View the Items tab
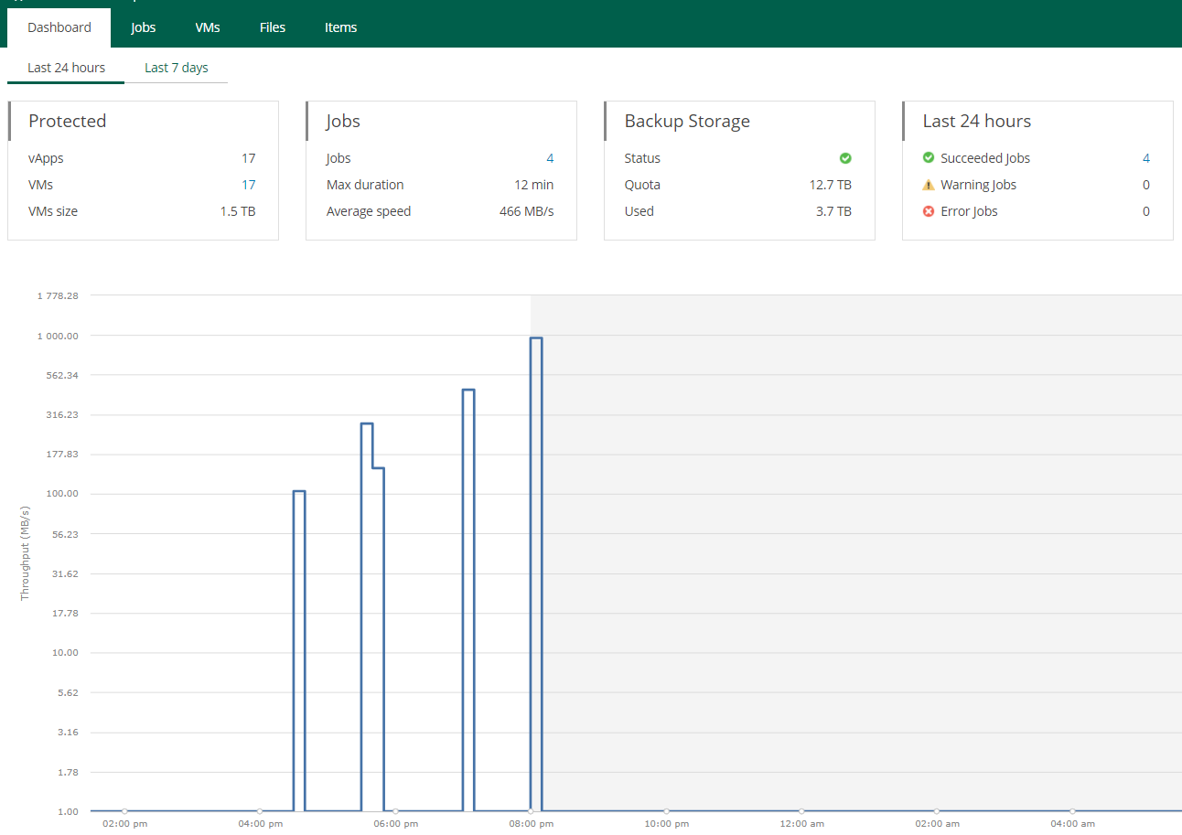This screenshot has width=1182, height=835. point(340,27)
